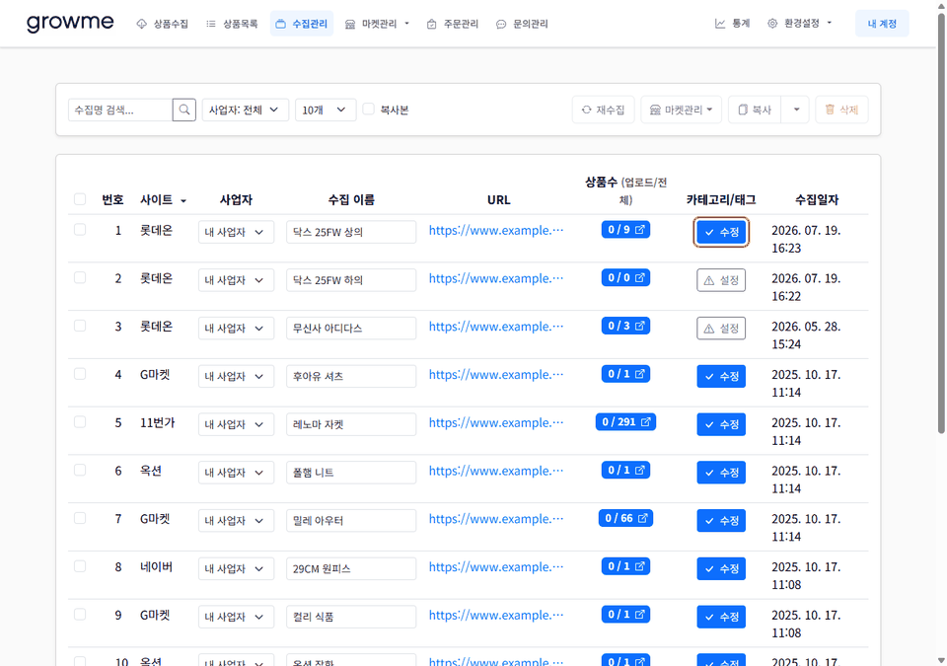Open the URL link for 닥스 25FW 상의
This screenshot has width=947, height=666.
(x=496, y=230)
